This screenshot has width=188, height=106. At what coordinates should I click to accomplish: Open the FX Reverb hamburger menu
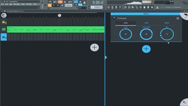[x=178, y=18]
